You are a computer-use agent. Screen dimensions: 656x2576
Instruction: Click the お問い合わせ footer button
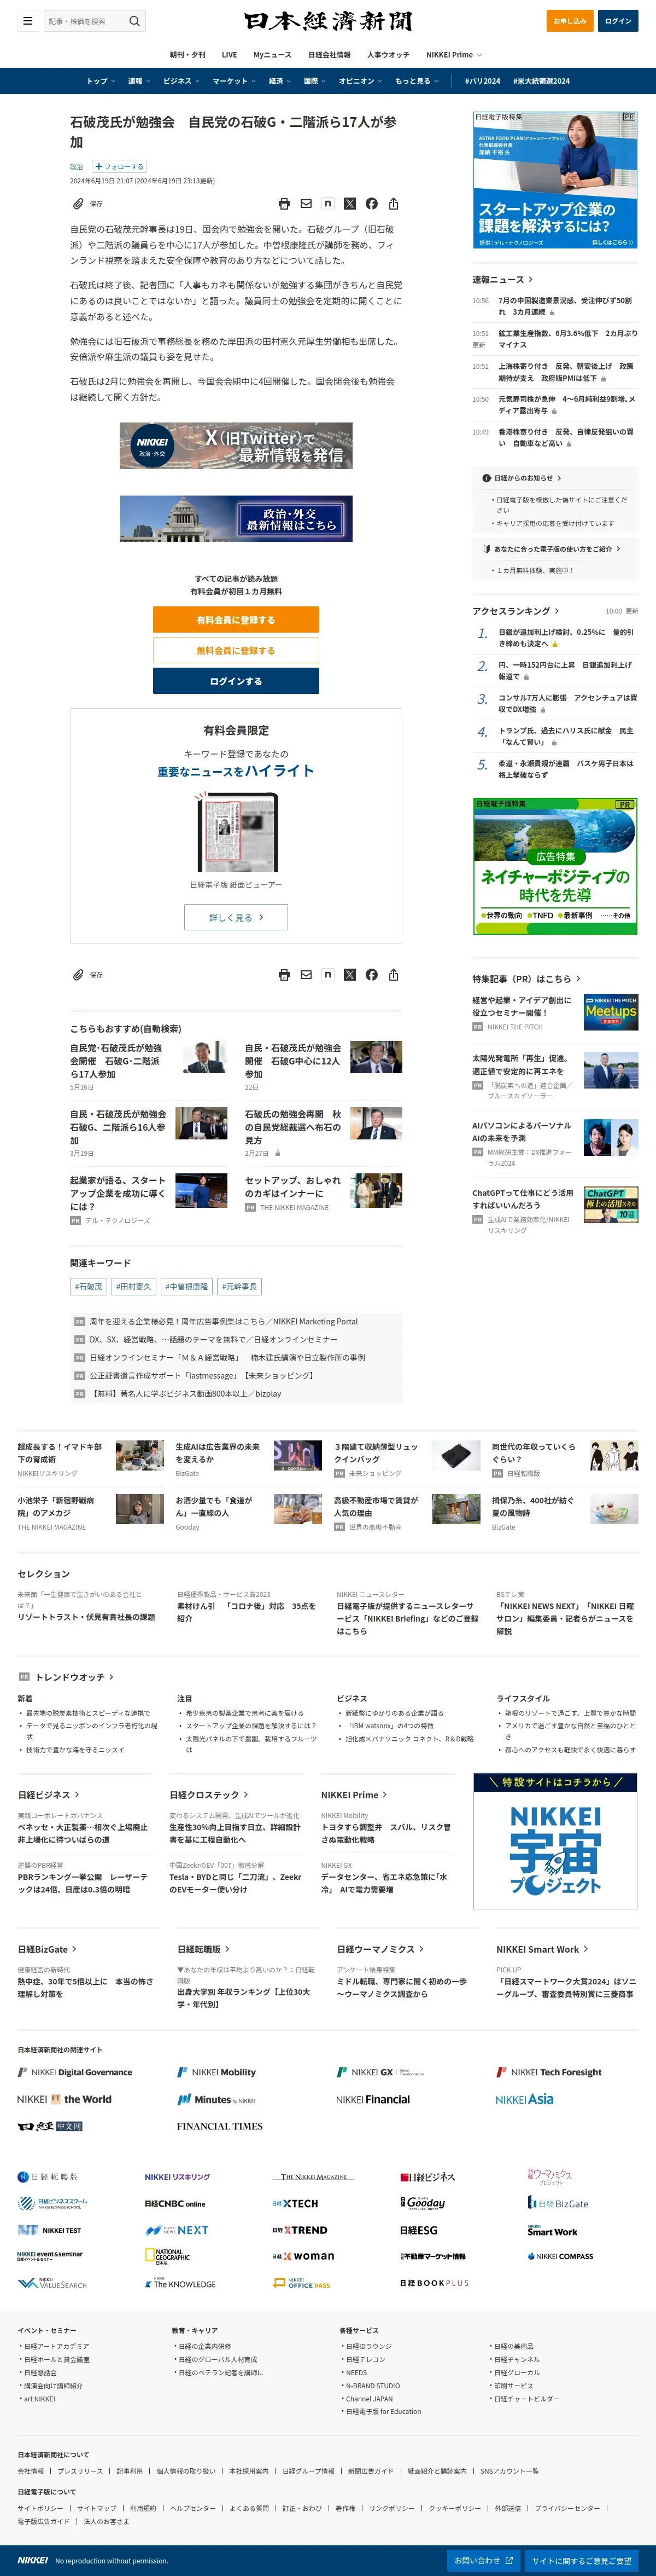click(x=483, y=2561)
